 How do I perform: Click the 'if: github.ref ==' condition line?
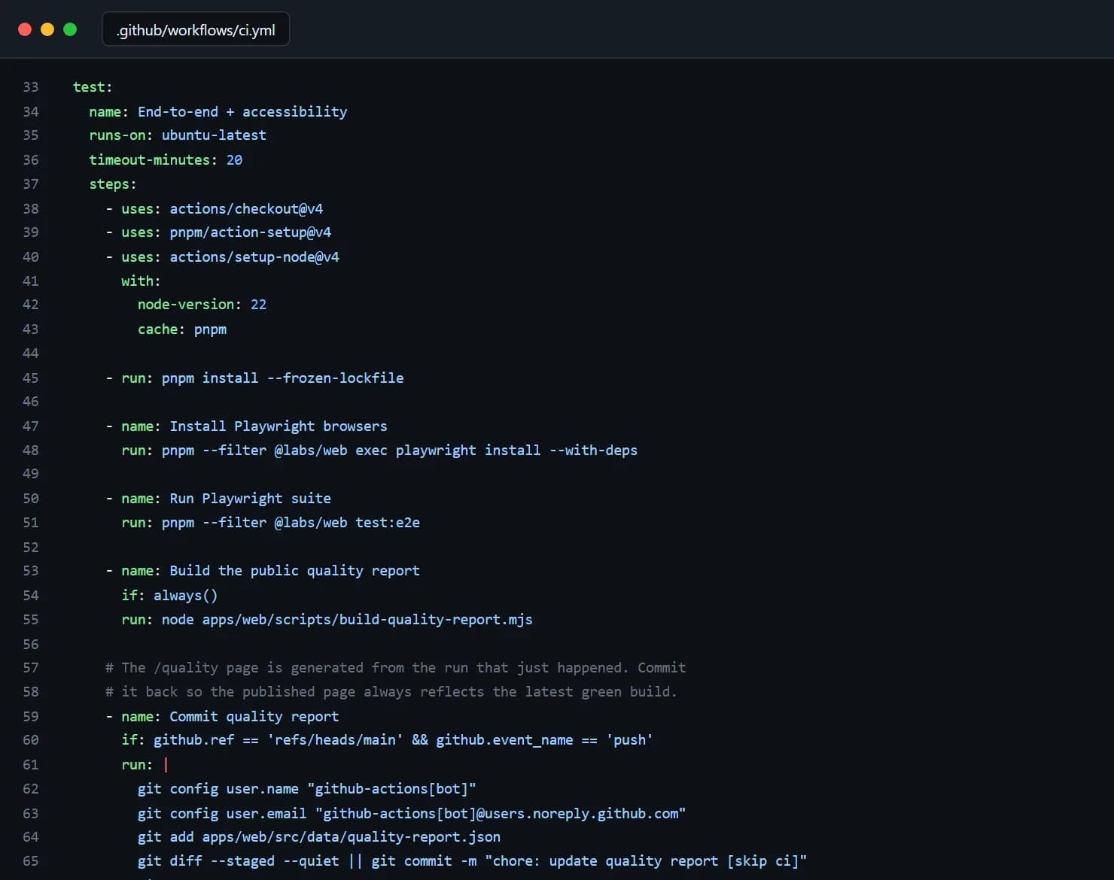click(x=387, y=740)
